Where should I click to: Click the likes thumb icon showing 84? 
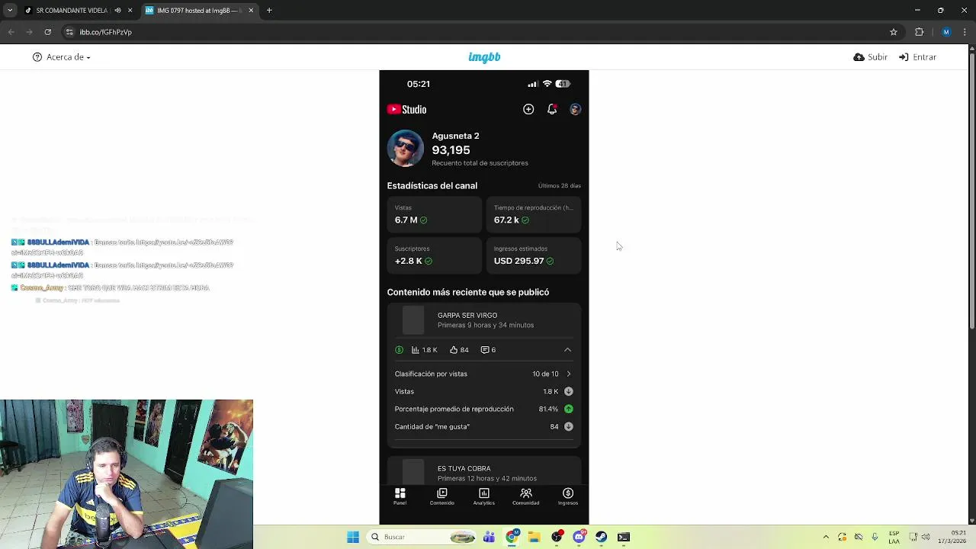pyautogui.click(x=454, y=349)
